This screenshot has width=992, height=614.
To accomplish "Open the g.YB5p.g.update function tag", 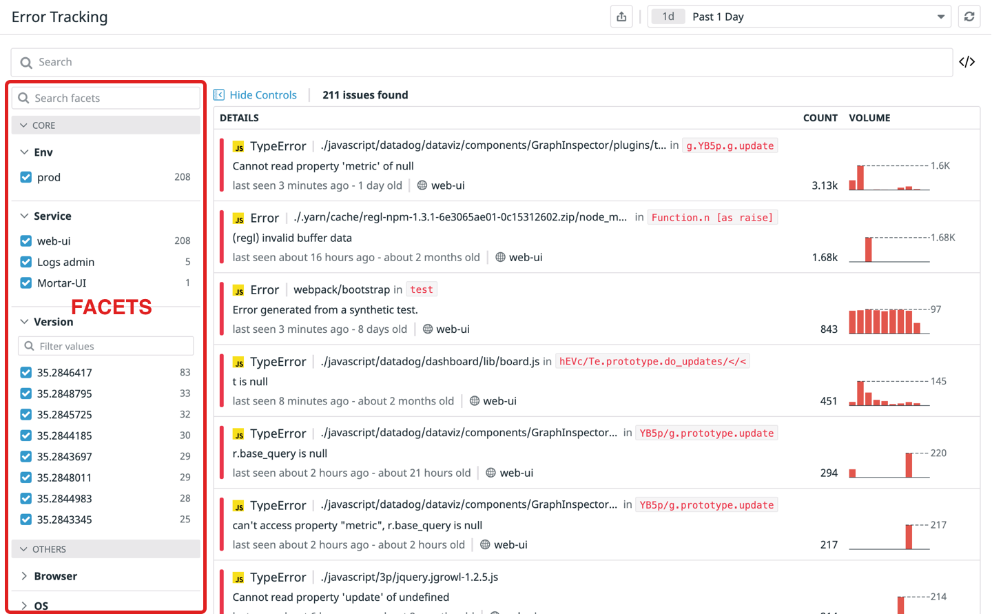I will pos(730,146).
